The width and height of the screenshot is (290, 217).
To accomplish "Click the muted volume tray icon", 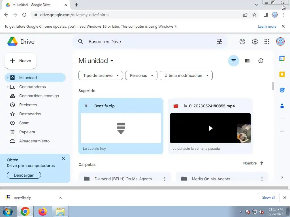I will pos(261,212).
